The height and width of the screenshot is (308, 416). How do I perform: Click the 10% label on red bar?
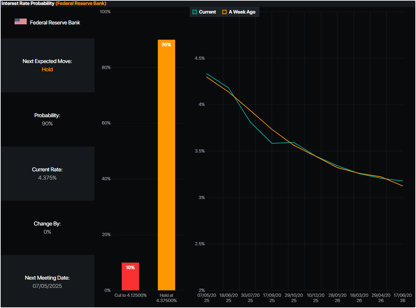point(130,268)
